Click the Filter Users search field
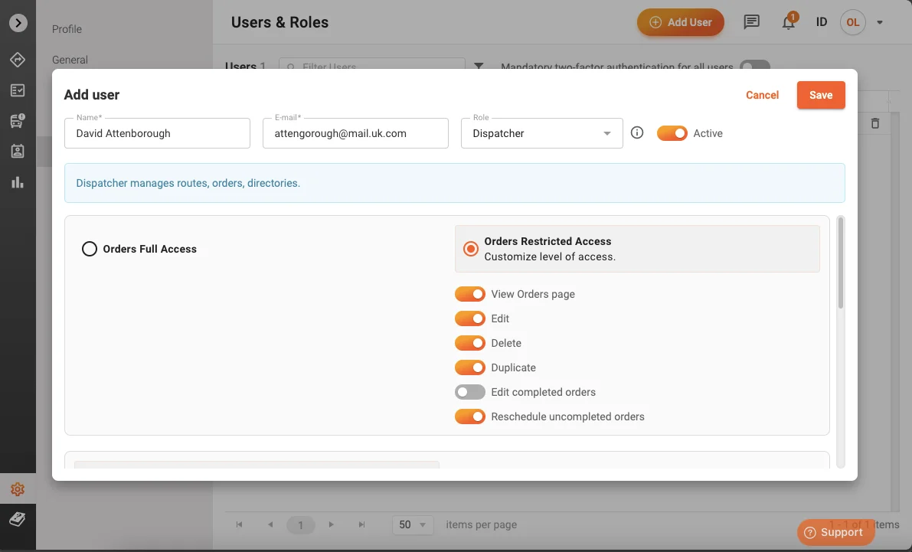This screenshot has height=552, width=912. pyautogui.click(x=372, y=65)
